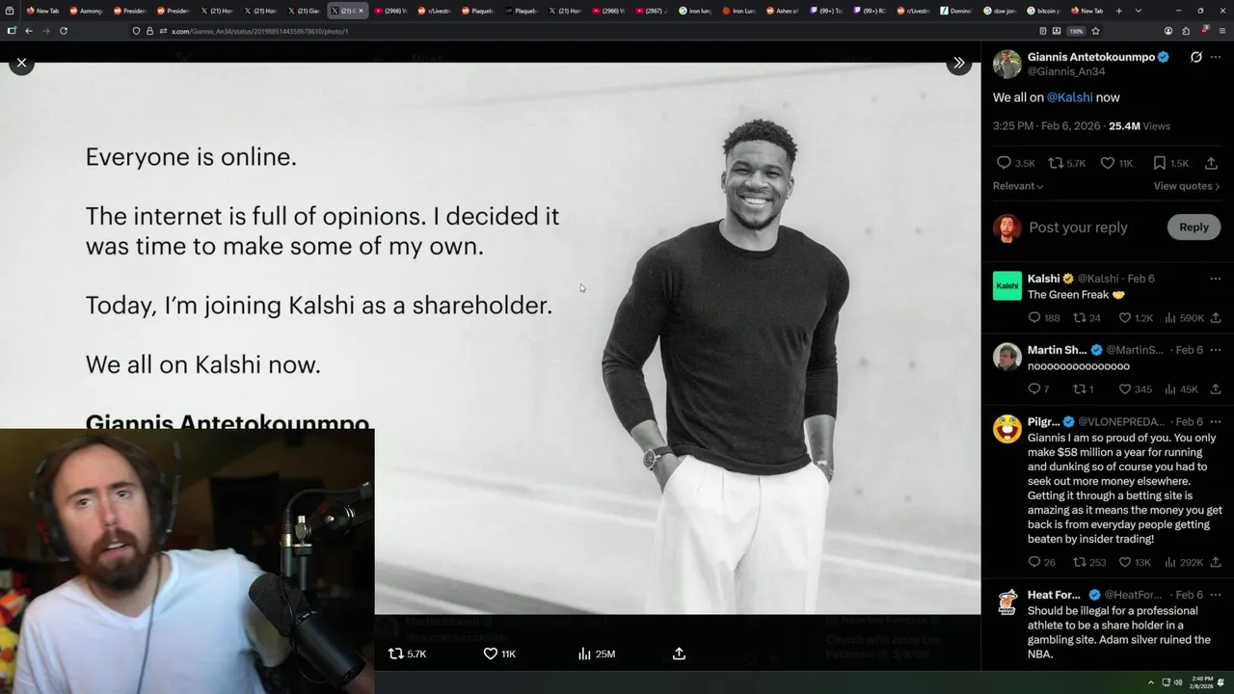Bookmark the post showing 1.5K
The height and width of the screenshot is (694, 1234).
1170,163
